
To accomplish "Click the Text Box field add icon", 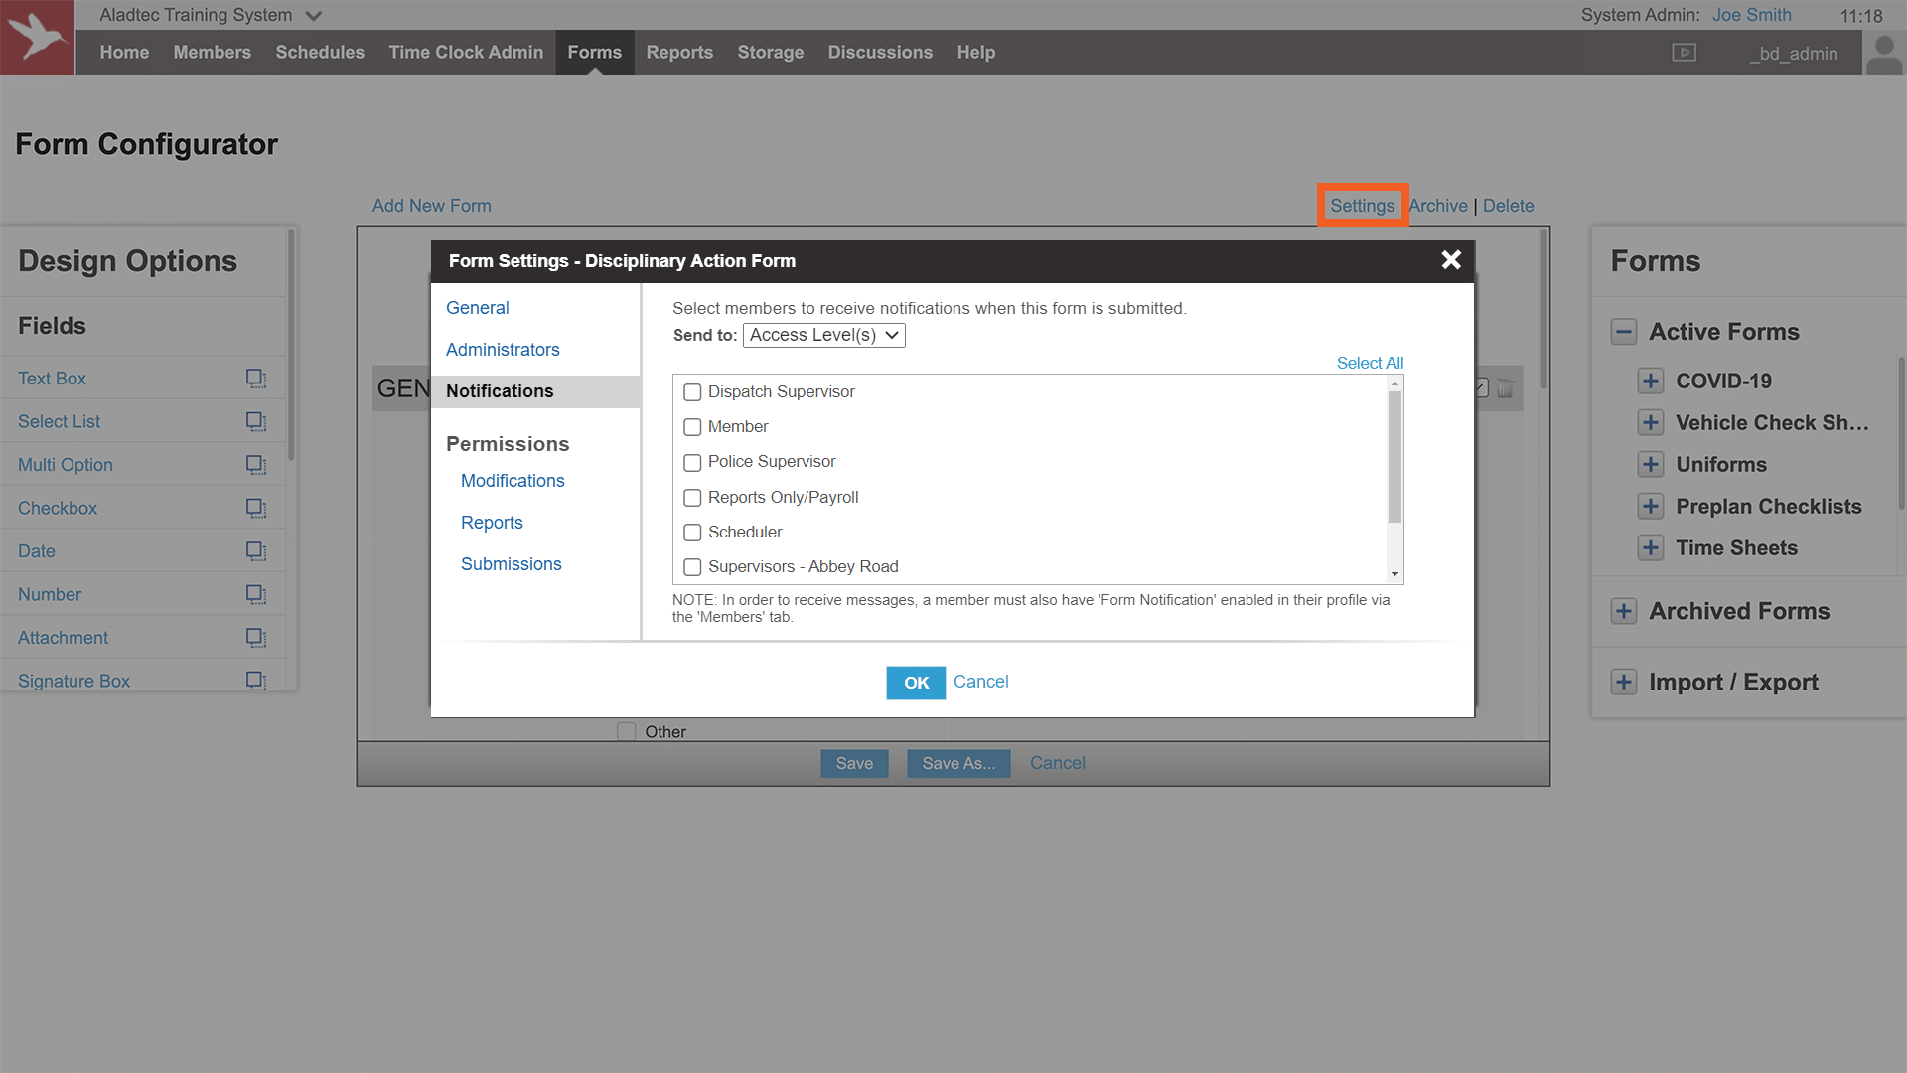I will click(x=255, y=379).
